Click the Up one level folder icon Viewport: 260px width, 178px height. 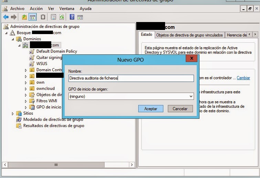tap(24, 17)
